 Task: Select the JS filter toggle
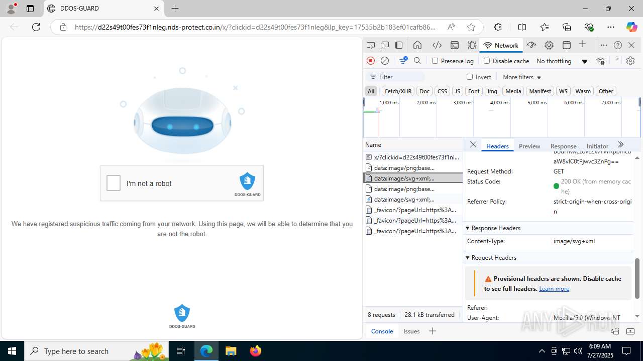(457, 91)
